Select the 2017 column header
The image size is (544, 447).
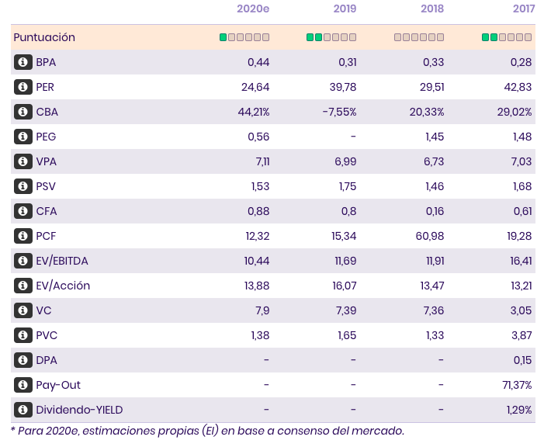point(524,9)
